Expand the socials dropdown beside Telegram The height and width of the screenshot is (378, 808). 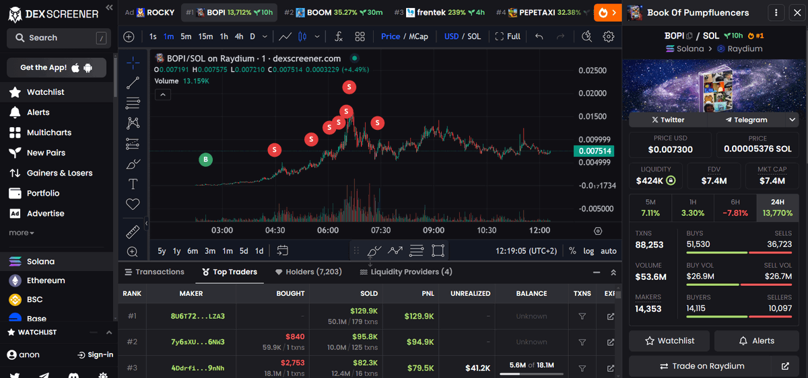pyautogui.click(x=792, y=120)
